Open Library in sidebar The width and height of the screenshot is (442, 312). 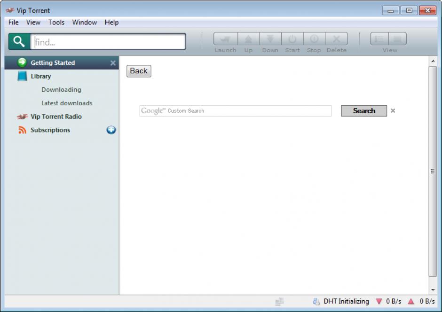click(x=62, y=76)
